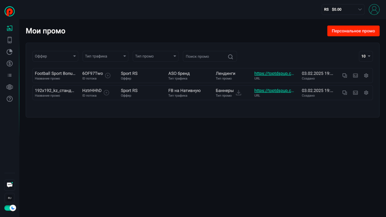
Task: Open the statistics pie chart sidebar icon
Action: click(9, 52)
